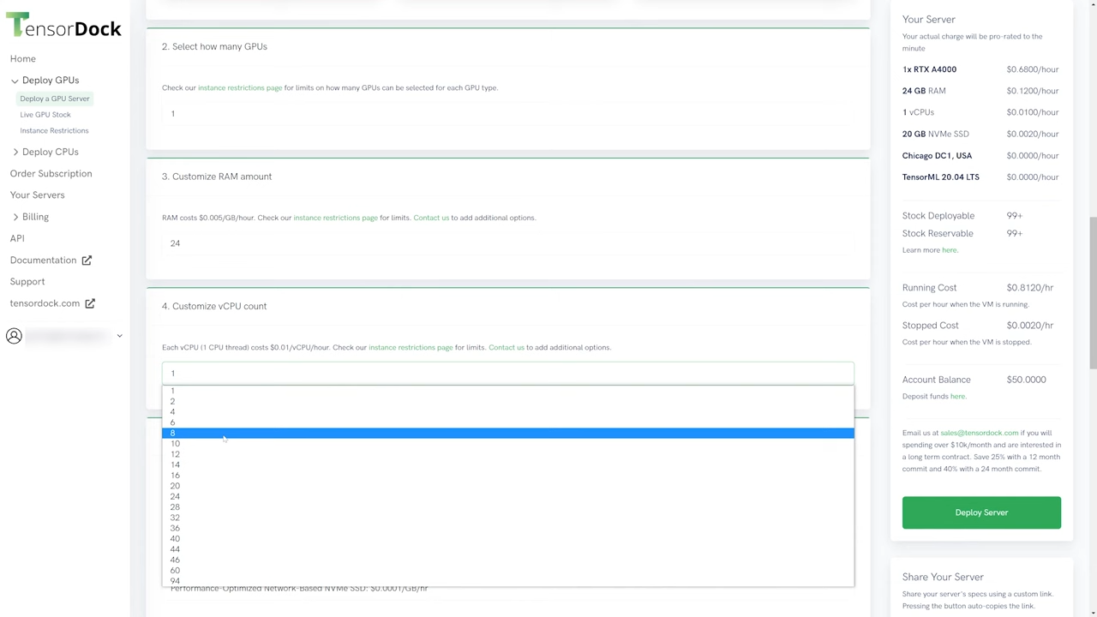The width and height of the screenshot is (1097, 617).
Task: Open the API sidebar item
Action: tap(17, 238)
